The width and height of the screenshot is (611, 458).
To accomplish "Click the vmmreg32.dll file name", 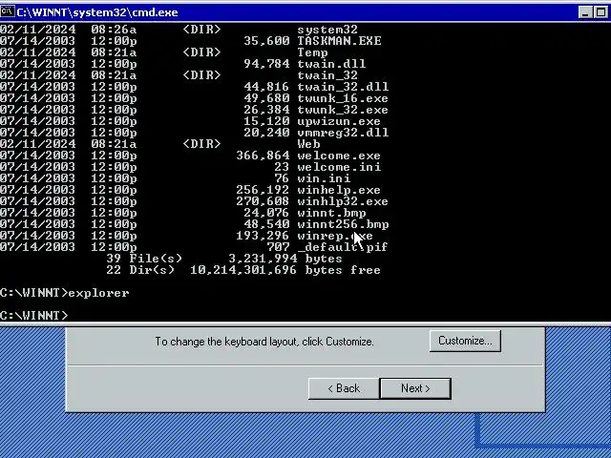I will (343, 133).
